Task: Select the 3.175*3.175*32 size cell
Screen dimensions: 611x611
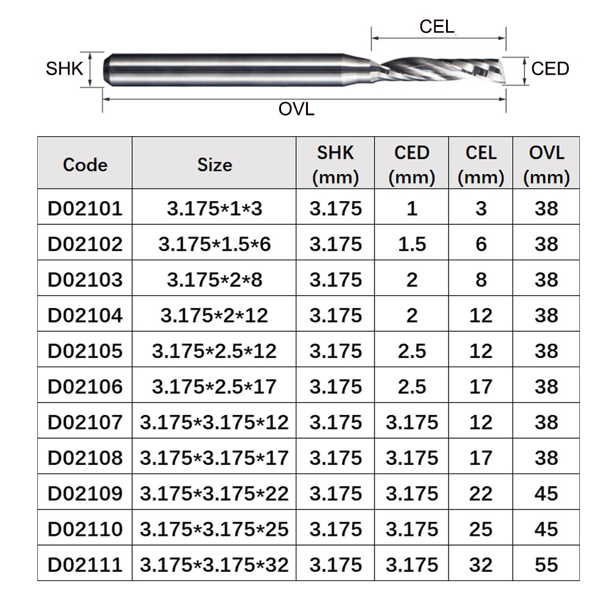Action: tap(214, 563)
